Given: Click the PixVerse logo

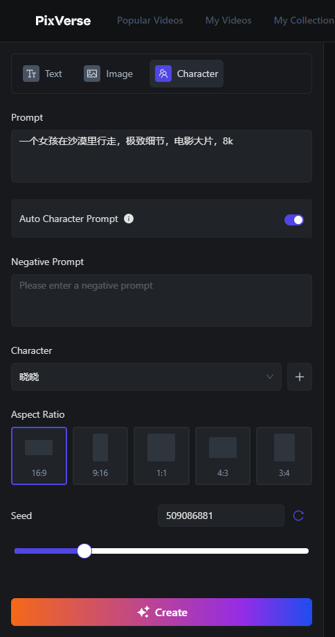Looking at the screenshot, I should [63, 20].
